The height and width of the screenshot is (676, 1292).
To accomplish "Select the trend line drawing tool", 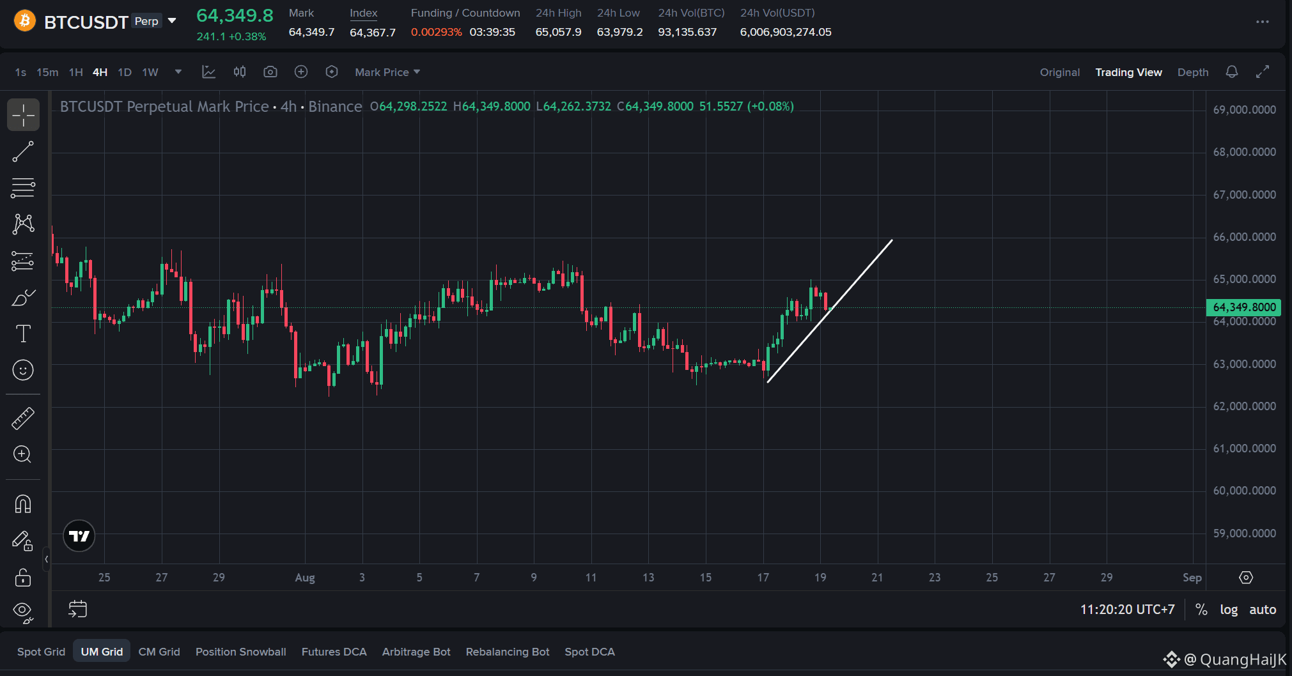I will click(23, 152).
